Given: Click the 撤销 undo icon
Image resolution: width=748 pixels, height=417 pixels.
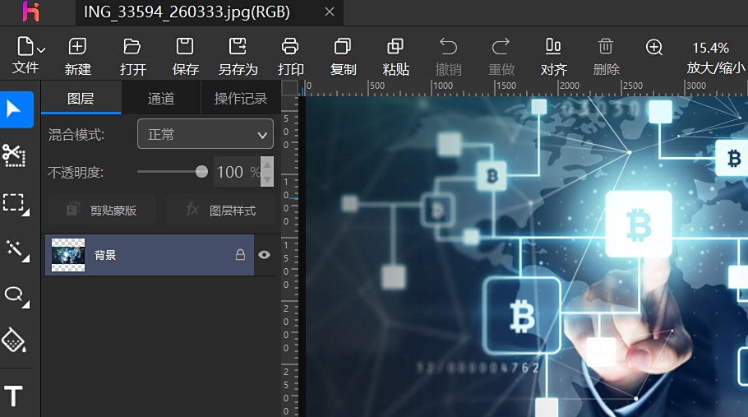Looking at the screenshot, I should [x=449, y=47].
